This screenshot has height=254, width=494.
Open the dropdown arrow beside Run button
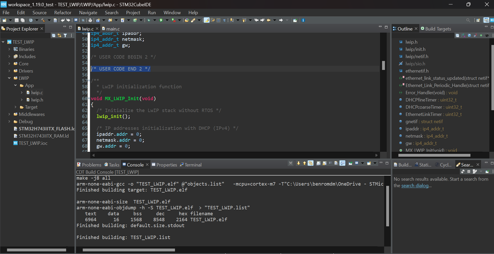(167, 20)
